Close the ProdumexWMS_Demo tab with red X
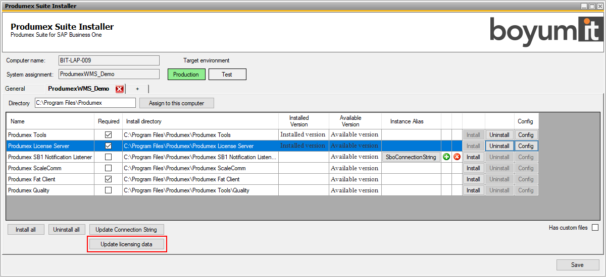 [x=120, y=89]
